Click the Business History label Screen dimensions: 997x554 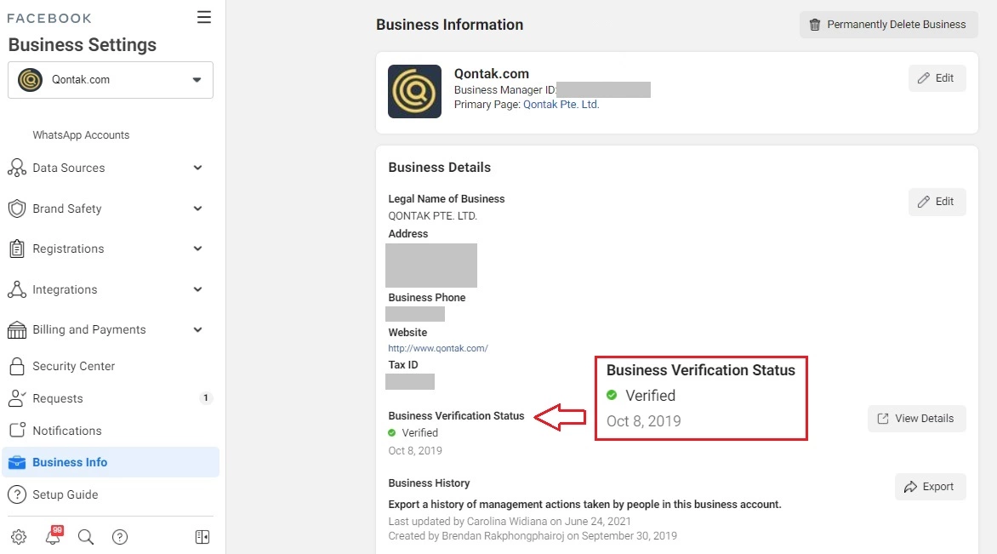coord(430,483)
